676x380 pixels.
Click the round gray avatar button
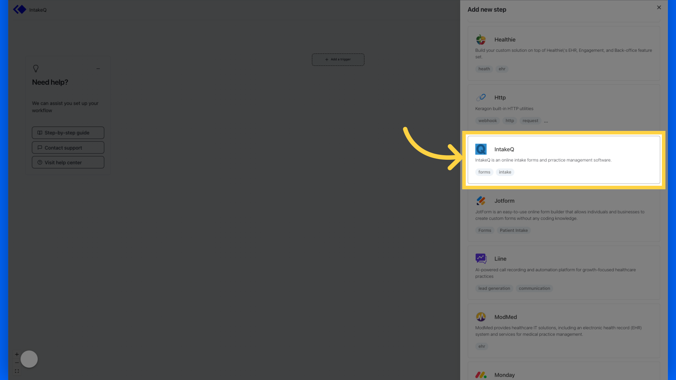coord(29,359)
